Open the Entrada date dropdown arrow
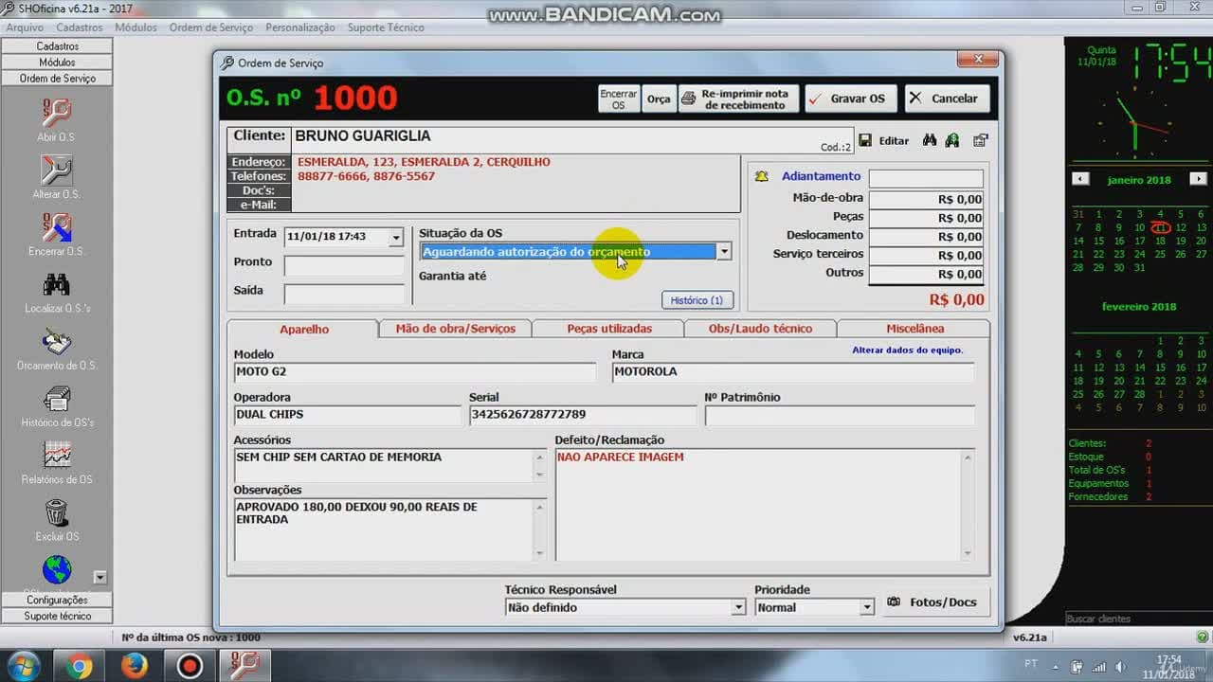Viewport: 1213px width, 682px height. 396,237
